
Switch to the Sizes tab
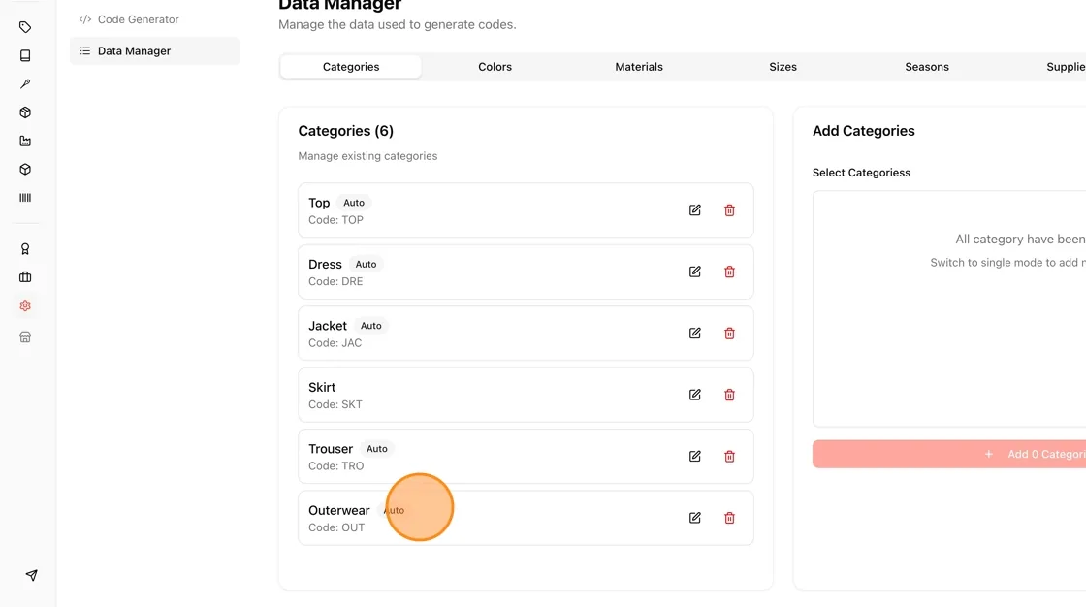coord(783,67)
